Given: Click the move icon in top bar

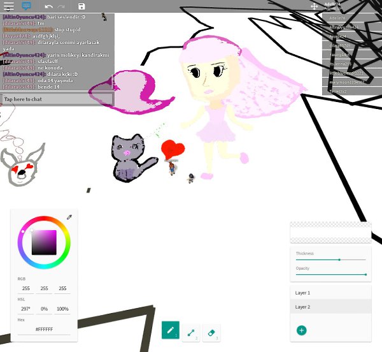Looking at the screenshot, I should (x=314, y=6).
